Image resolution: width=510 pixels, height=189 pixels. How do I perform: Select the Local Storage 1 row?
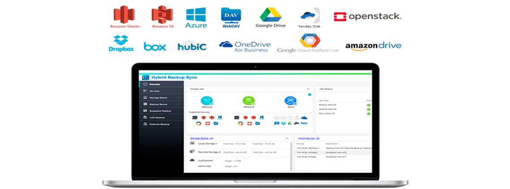(238, 143)
